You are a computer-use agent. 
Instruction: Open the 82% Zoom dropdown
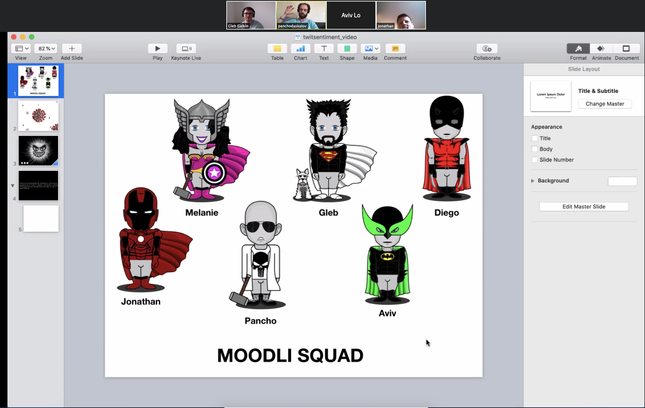point(46,48)
